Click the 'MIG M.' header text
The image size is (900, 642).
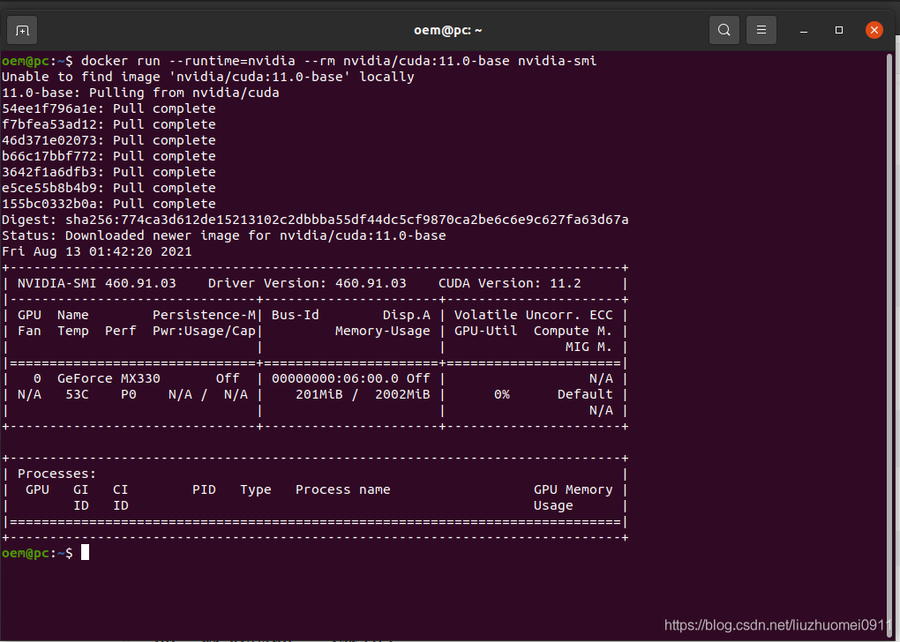tap(589, 347)
